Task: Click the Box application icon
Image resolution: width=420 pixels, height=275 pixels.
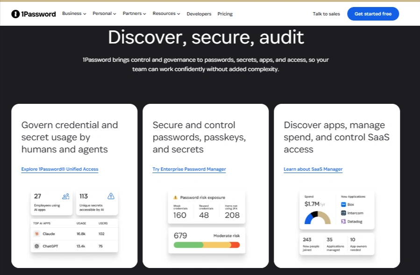Action: point(343,204)
